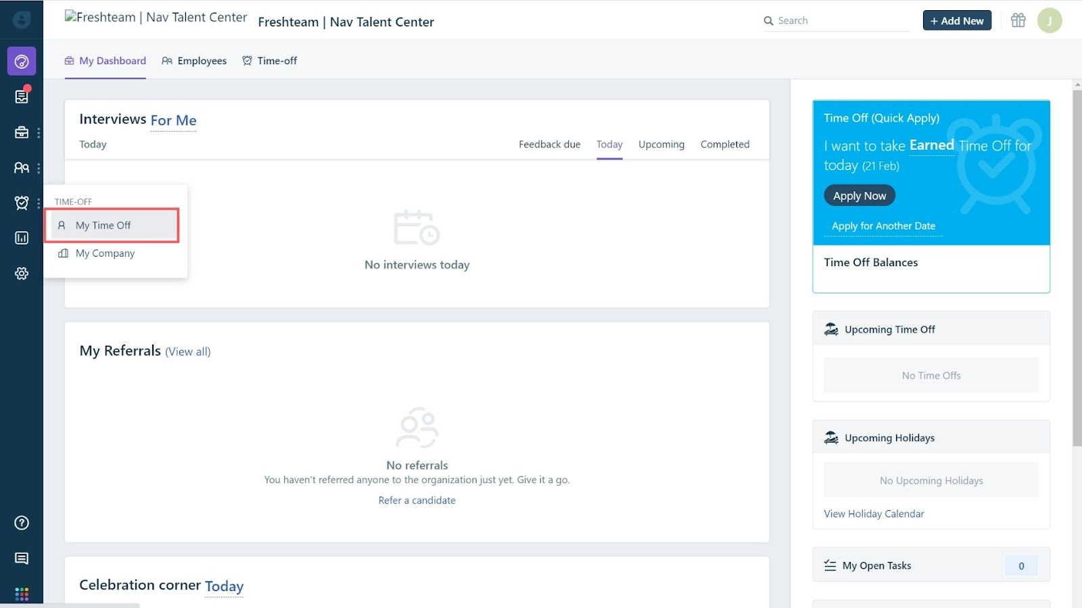Focus the Search input field
The height and width of the screenshot is (608, 1082).
837,21
